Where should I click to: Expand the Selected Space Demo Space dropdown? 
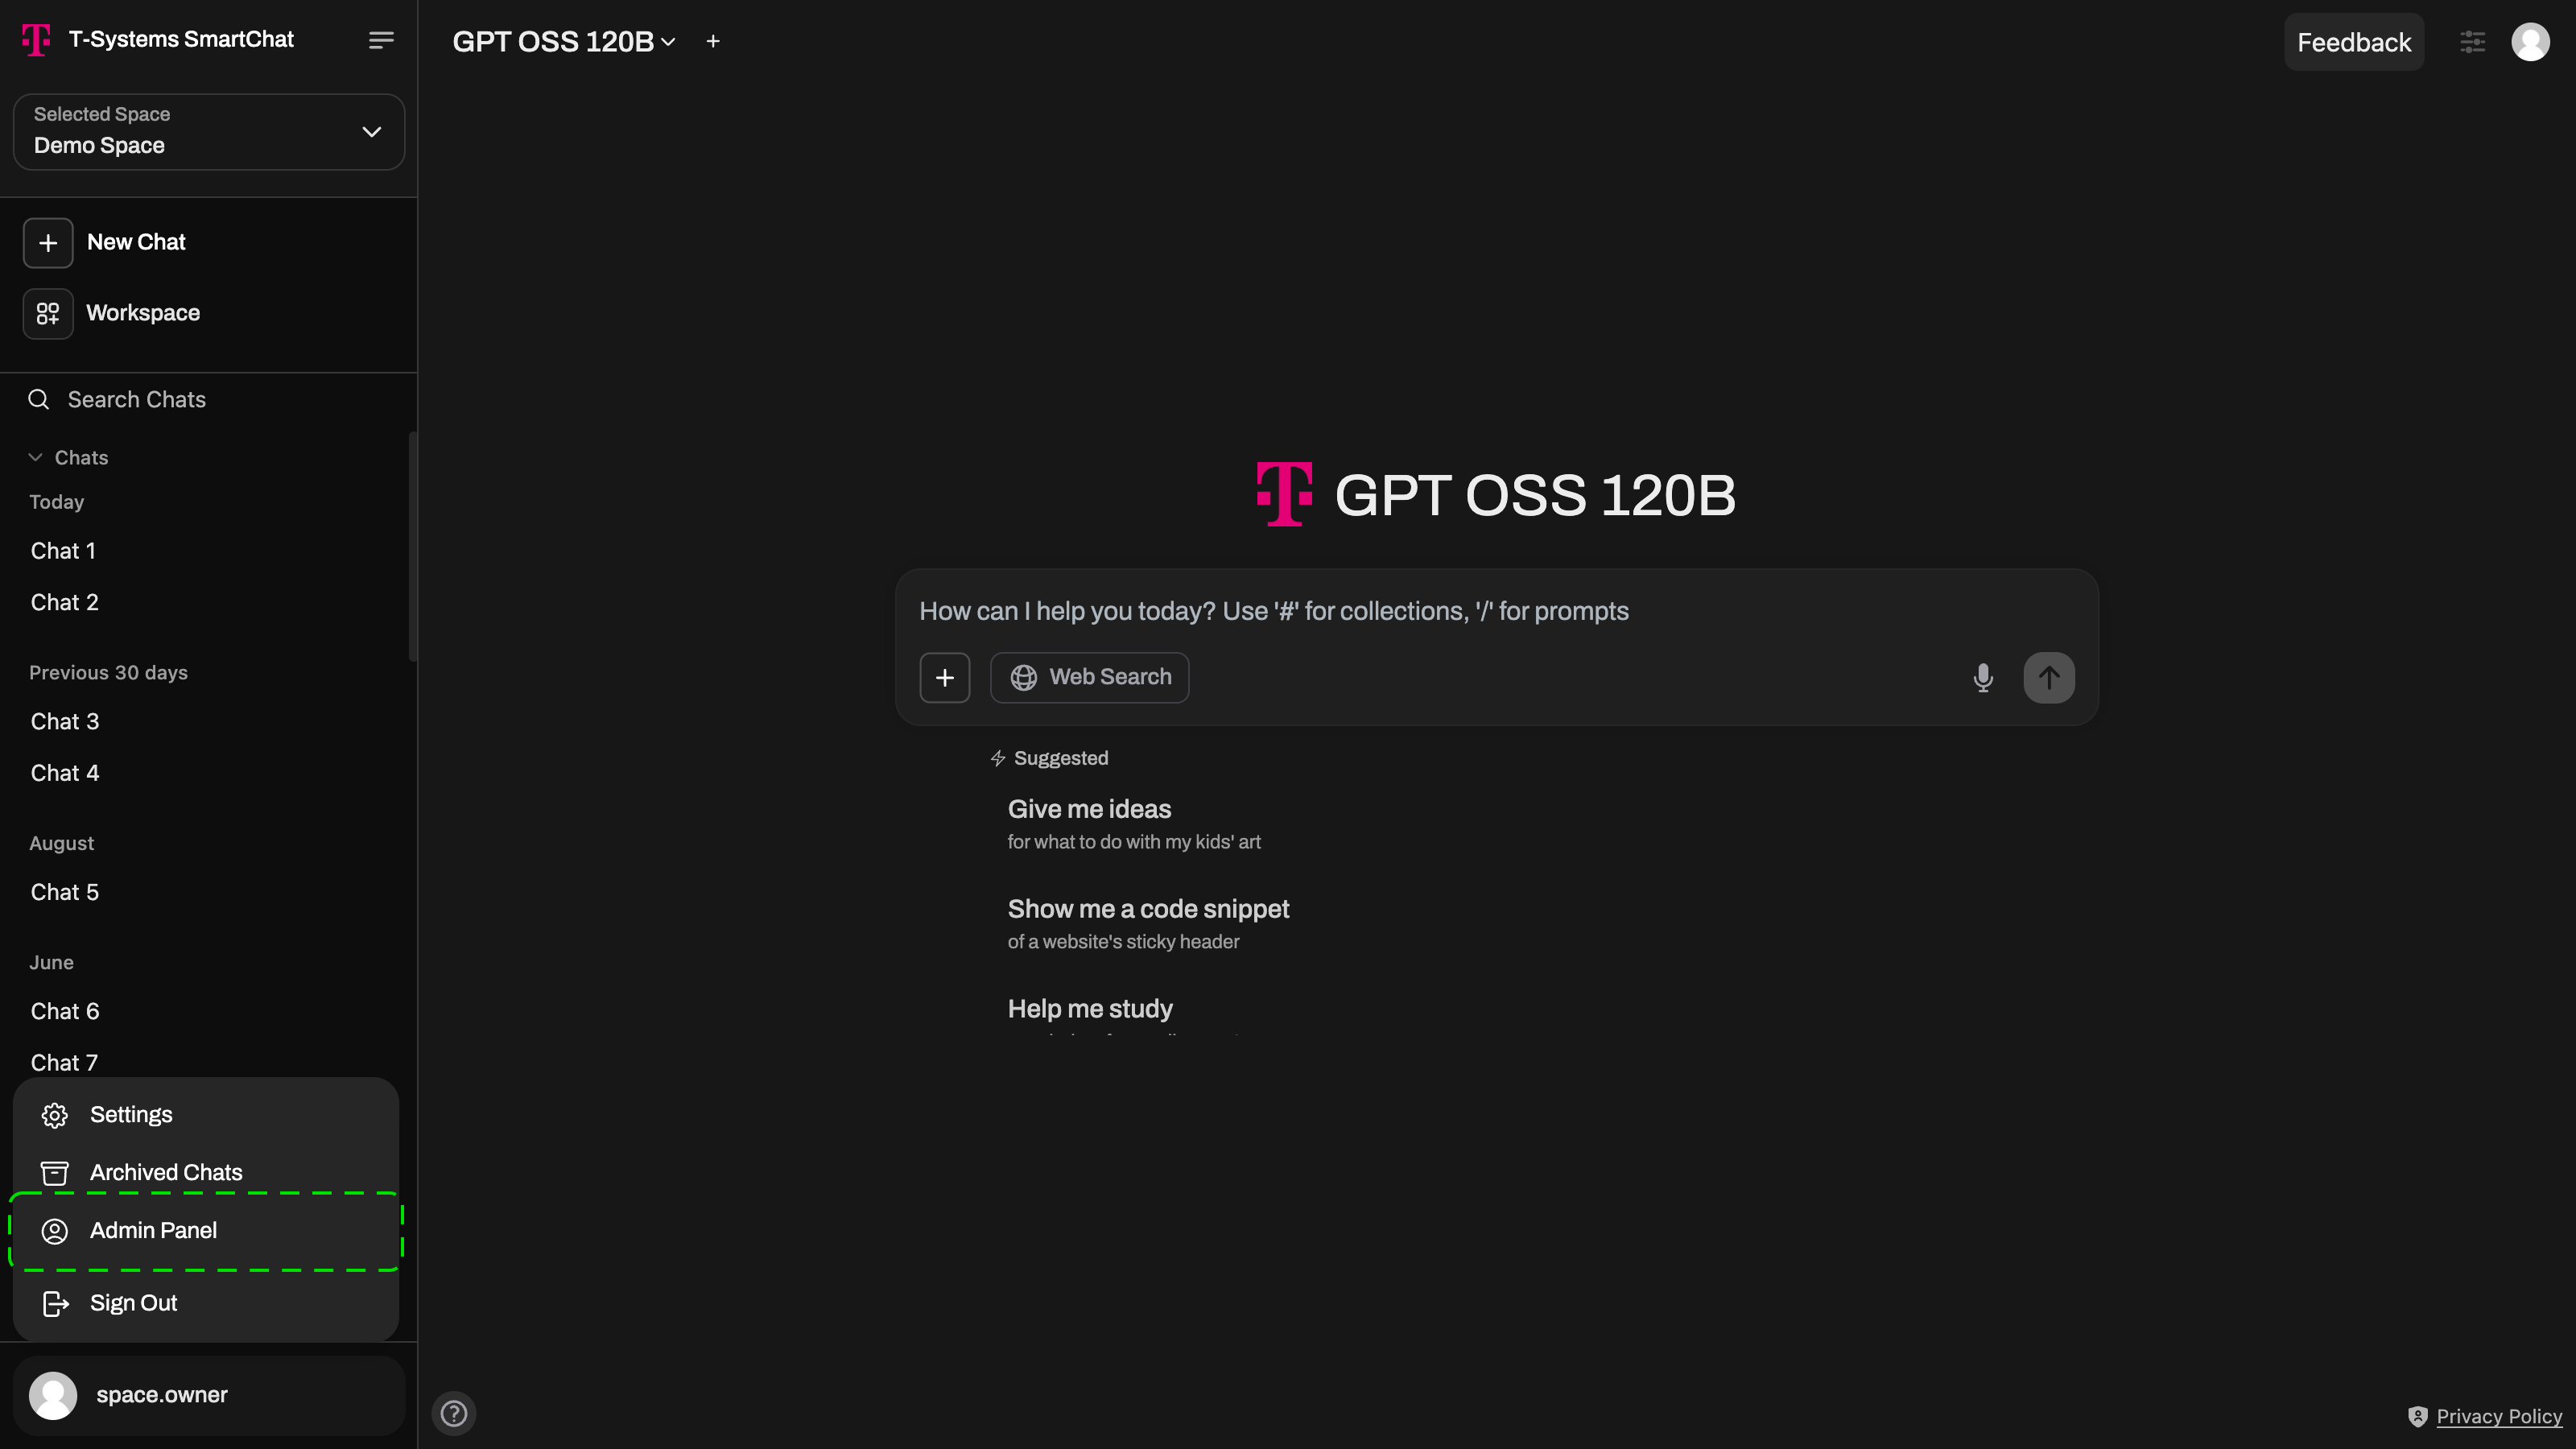(209, 131)
